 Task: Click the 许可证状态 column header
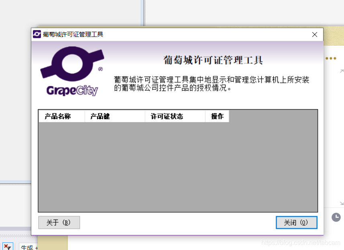point(175,116)
